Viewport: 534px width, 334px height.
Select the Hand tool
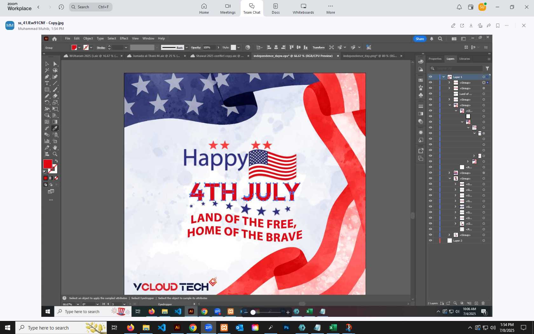[x=55, y=148]
